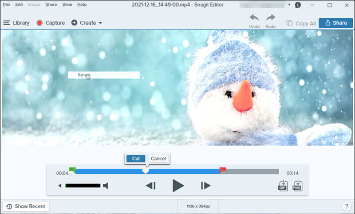Open the account dropdown arrow in title bar
This screenshot has width=355, height=214.
click(x=289, y=5)
